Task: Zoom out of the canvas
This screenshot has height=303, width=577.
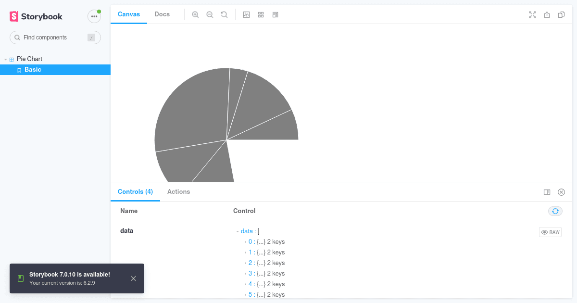Action: (210, 14)
